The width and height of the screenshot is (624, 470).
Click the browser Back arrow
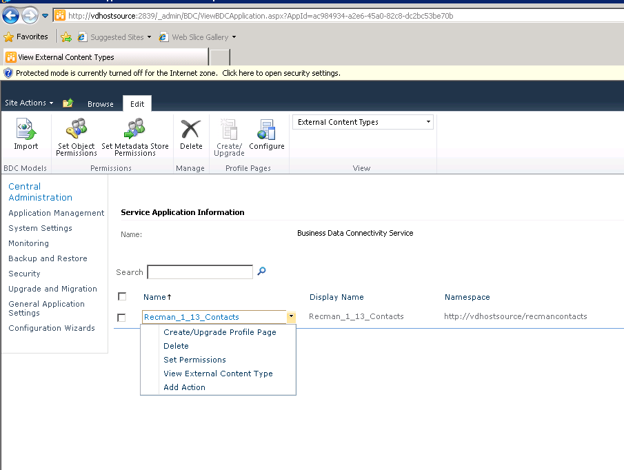tap(11, 16)
